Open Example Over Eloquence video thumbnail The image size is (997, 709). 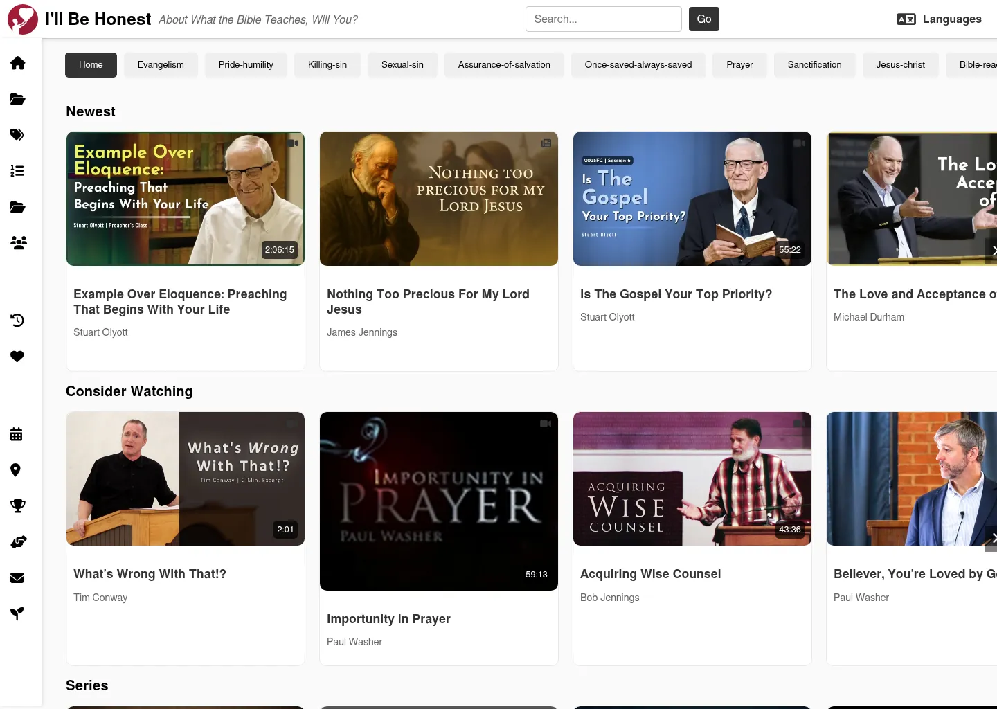pyautogui.click(x=186, y=199)
